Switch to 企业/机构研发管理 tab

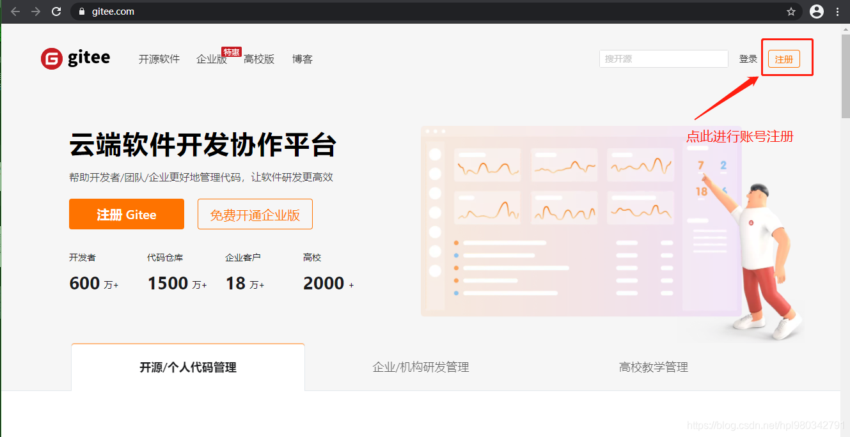pyautogui.click(x=421, y=367)
